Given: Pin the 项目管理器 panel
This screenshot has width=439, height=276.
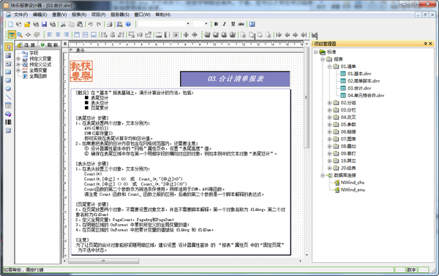Looking at the screenshot, I should (x=425, y=44).
